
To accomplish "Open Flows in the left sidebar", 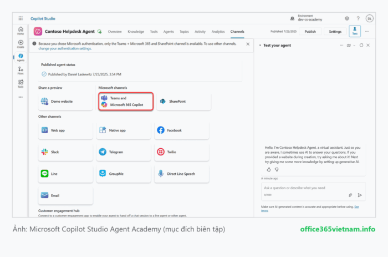I will pos(21,70).
